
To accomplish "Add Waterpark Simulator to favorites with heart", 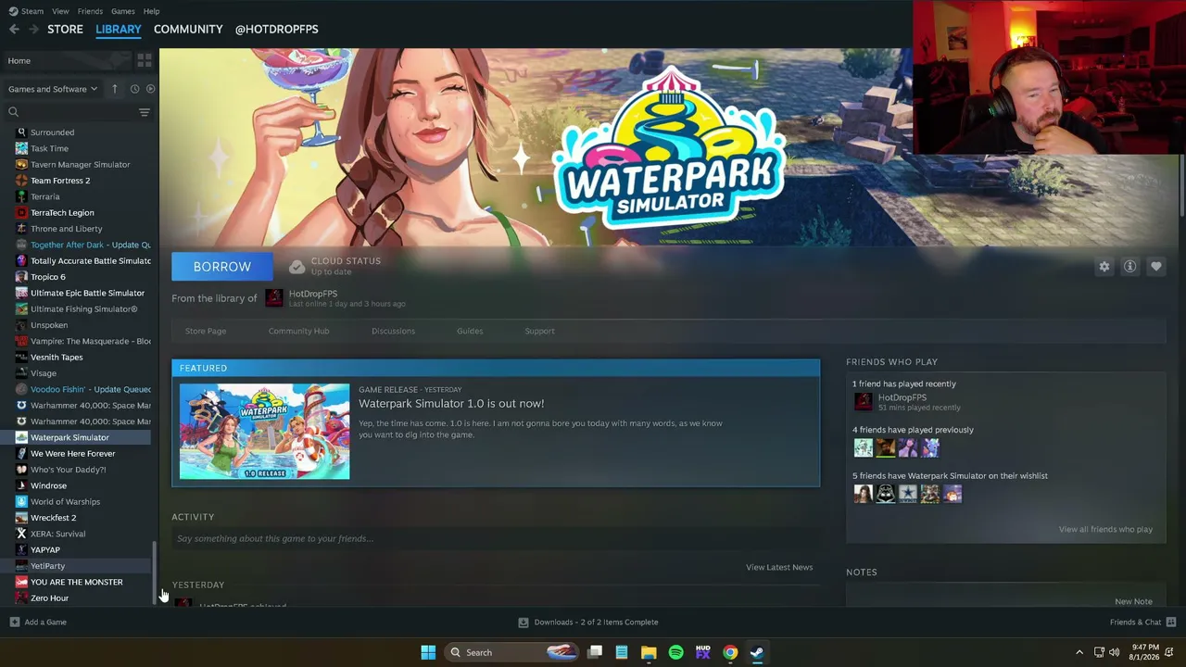I will coord(1156,267).
